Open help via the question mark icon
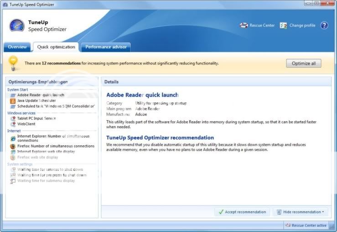337x232 pixels. (324, 26)
